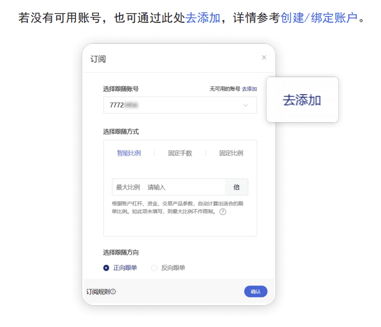Screen dimensions: 381x327
Task: Switch to the 智能比例 tab
Action: pyautogui.click(x=129, y=153)
